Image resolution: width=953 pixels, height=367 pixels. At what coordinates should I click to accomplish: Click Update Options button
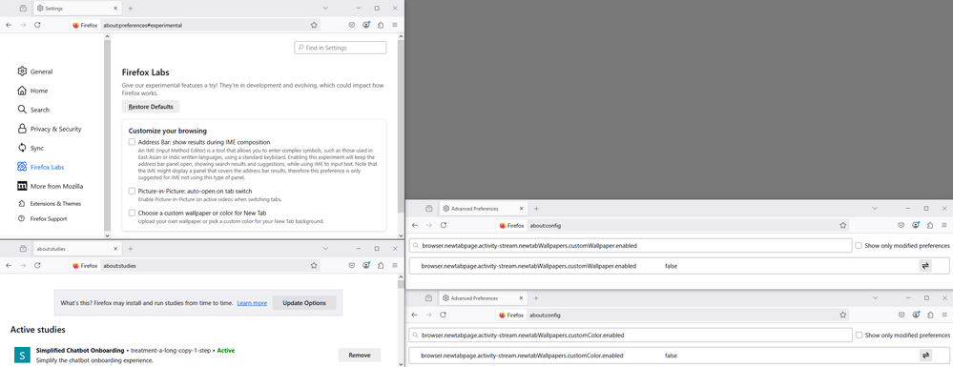pyautogui.click(x=304, y=302)
